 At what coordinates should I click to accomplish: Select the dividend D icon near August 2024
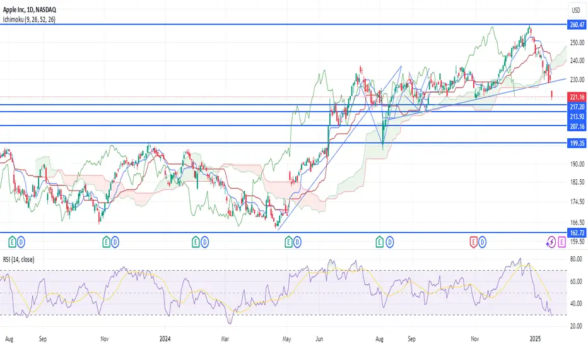coord(390,242)
